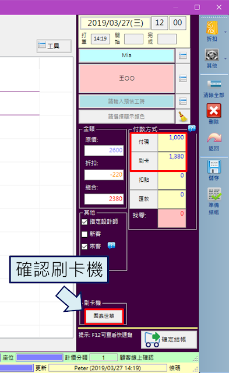The image size is (229, 373).
Task: Click 請輸入預估工時 field
Action: 126,101
